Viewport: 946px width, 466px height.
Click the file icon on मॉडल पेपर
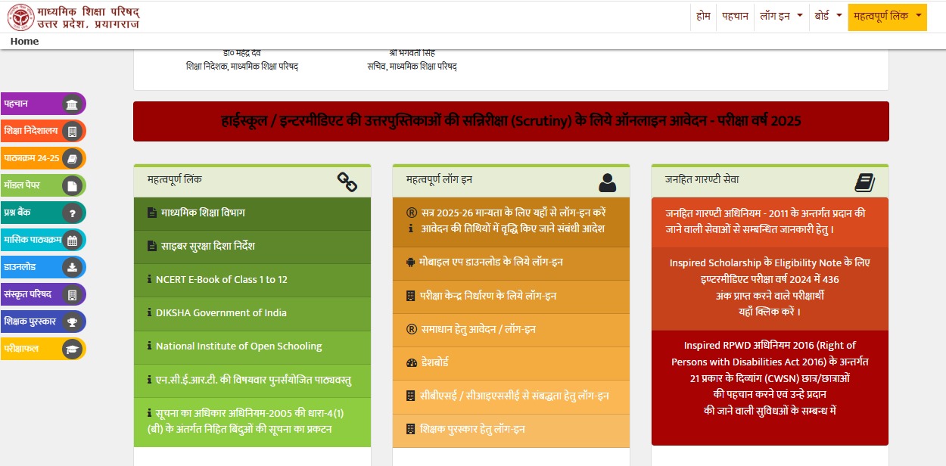tap(72, 186)
